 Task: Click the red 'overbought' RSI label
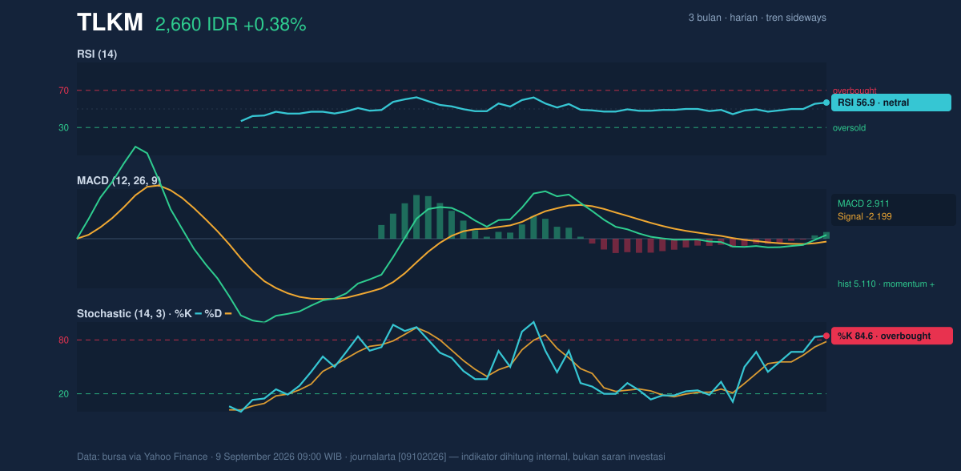tap(854, 91)
